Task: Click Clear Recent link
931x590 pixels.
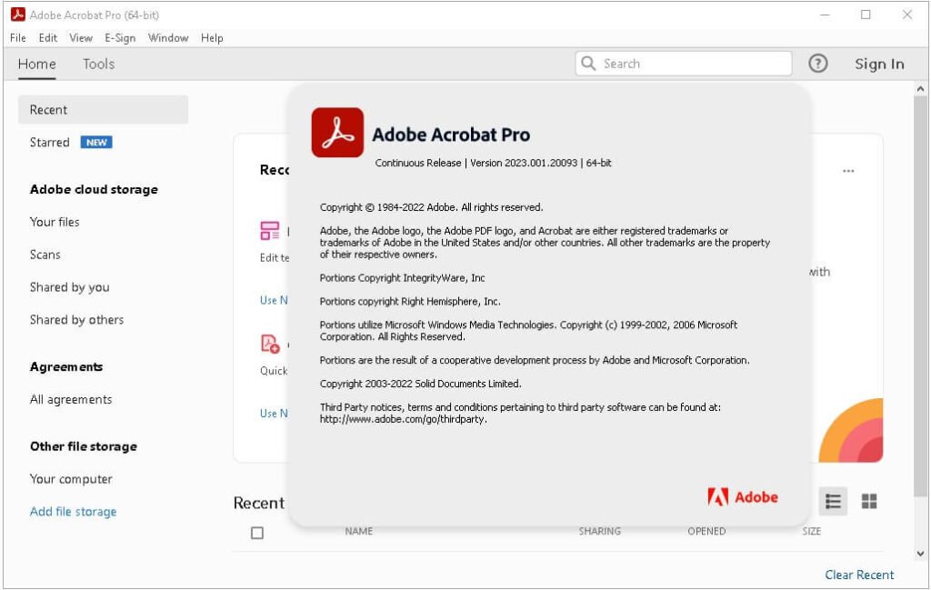Action: (859, 575)
